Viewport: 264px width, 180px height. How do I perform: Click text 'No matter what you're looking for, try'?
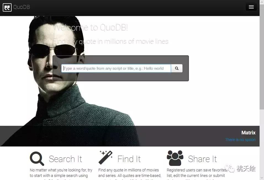coord(61,170)
